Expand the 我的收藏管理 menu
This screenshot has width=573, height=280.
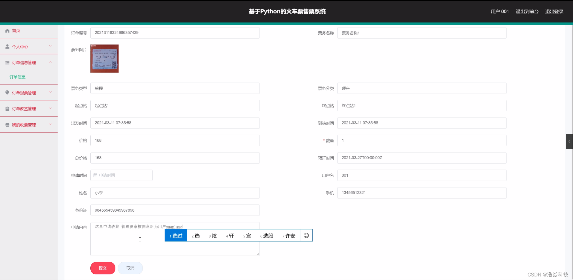50,124
